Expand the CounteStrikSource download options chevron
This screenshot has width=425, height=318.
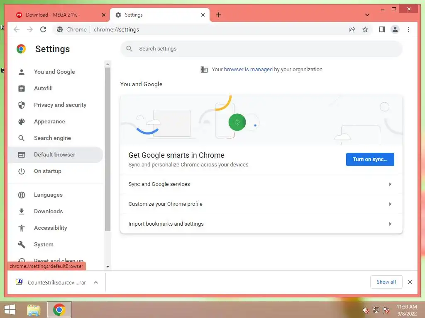[96, 282]
